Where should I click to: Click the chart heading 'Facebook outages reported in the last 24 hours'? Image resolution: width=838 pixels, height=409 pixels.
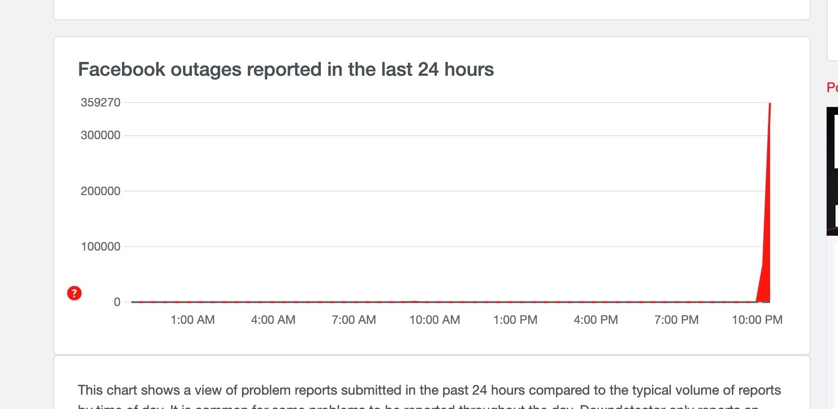tap(286, 69)
